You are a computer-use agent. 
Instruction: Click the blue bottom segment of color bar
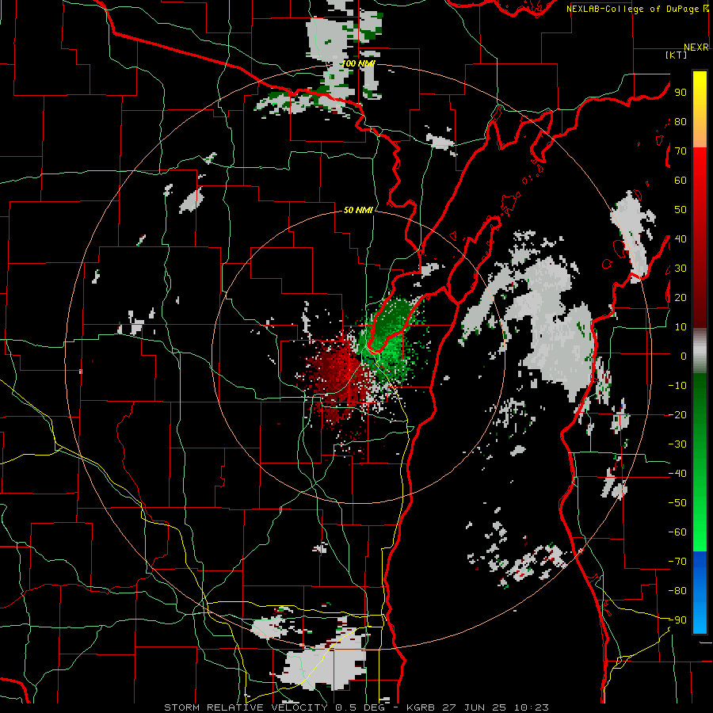(x=700, y=593)
